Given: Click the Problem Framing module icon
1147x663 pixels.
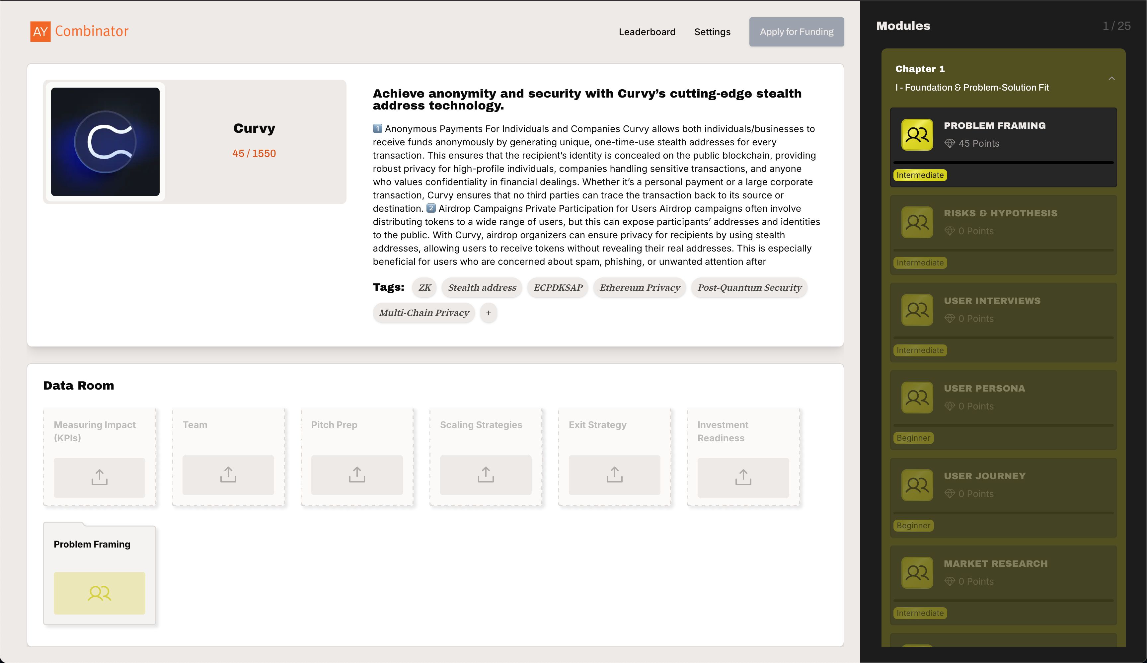Looking at the screenshot, I should (917, 135).
